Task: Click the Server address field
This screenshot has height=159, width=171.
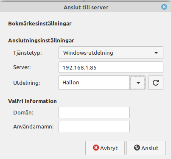Action: 111,67
